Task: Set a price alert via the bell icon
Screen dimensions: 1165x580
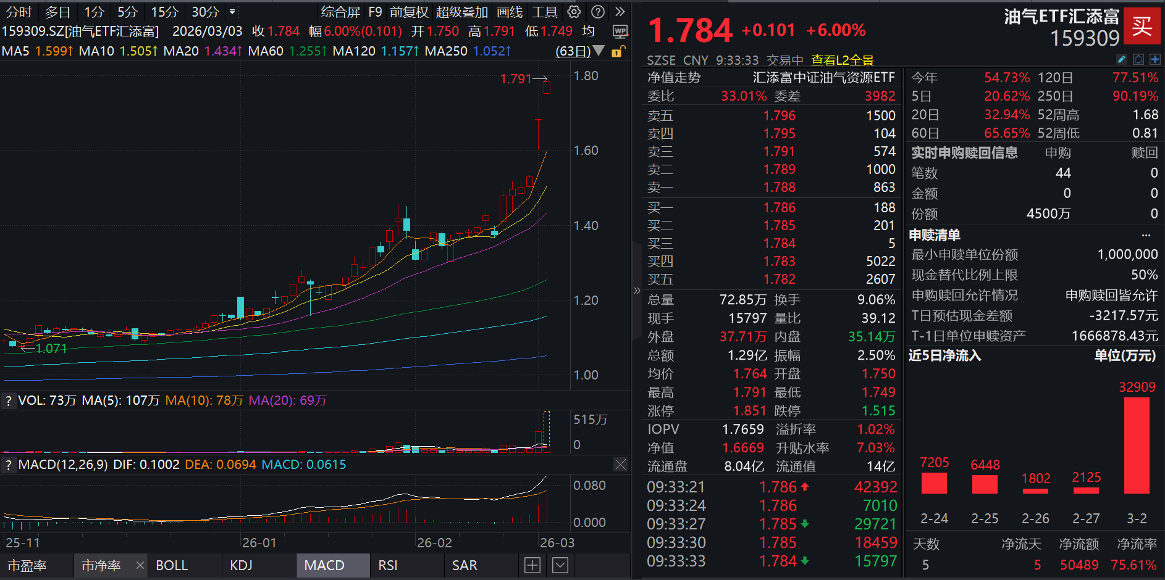Action: [1138, 59]
